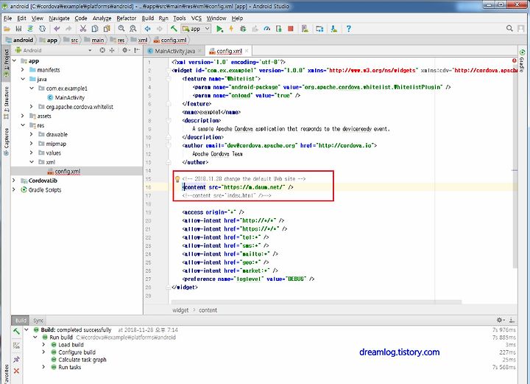
Task: Click the Save All toolbar icon
Action: 18,29
